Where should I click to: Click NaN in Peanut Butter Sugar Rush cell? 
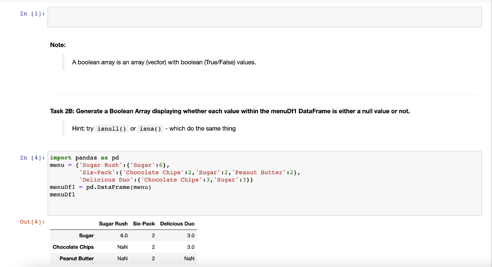click(x=123, y=258)
